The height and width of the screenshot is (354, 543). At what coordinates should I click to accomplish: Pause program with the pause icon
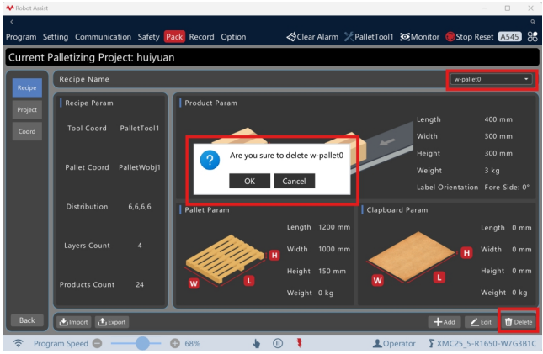(x=277, y=343)
